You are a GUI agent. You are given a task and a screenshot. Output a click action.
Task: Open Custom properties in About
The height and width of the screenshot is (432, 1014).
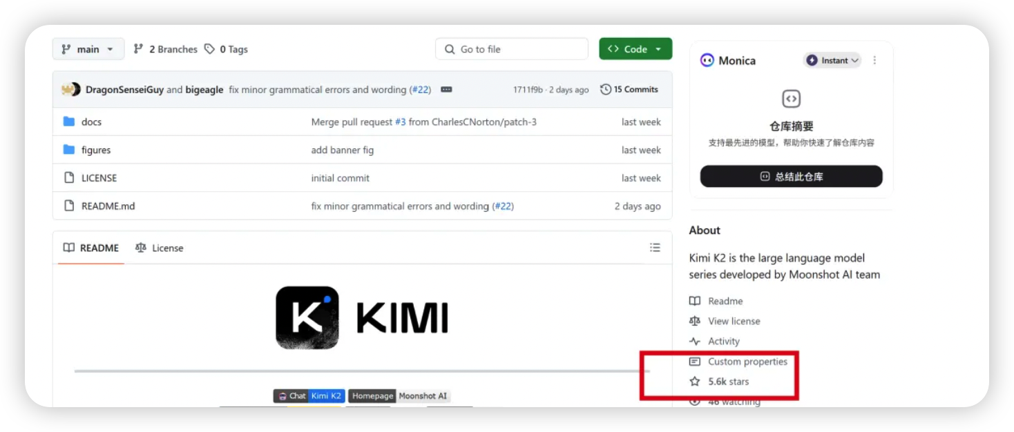point(738,361)
